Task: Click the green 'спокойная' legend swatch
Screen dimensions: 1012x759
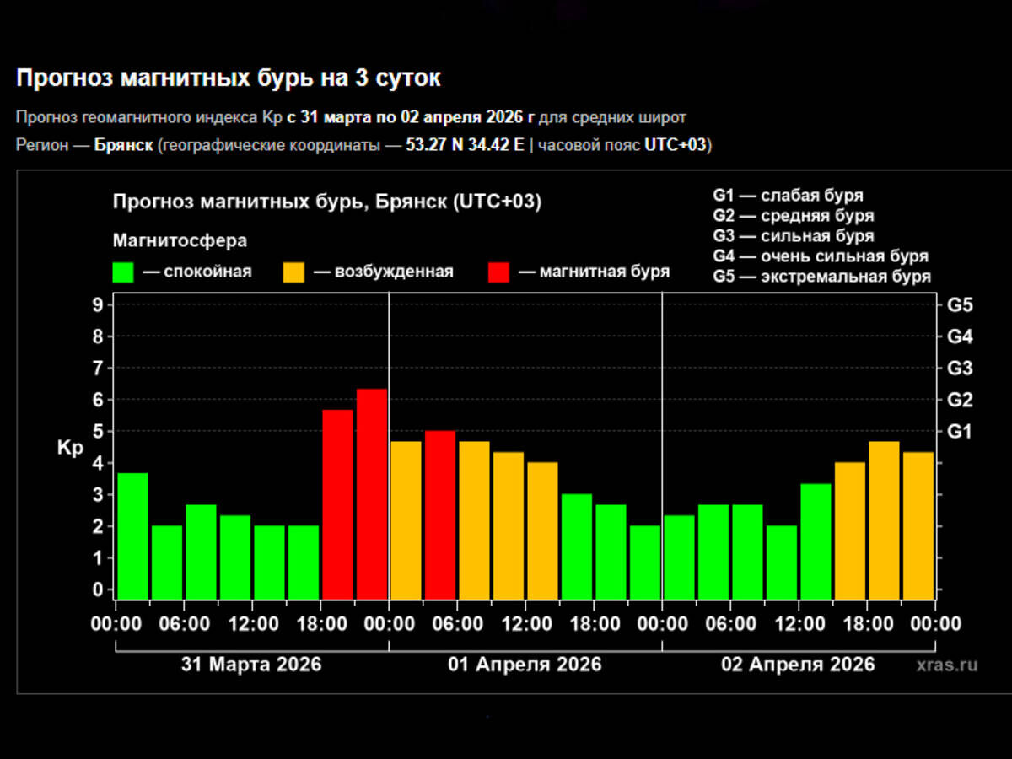Action: [x=124, y=272]
